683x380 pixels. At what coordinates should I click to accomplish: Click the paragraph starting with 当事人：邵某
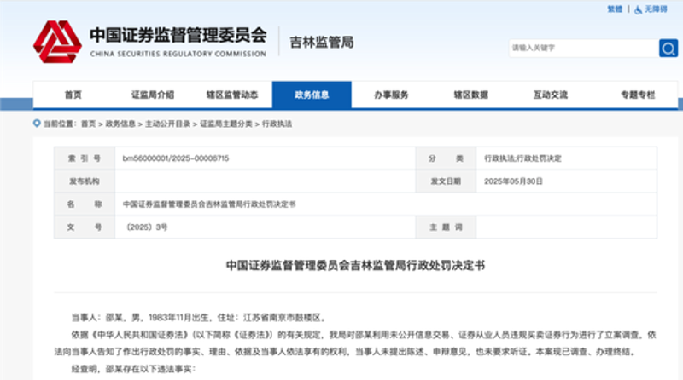pos(199,318)
